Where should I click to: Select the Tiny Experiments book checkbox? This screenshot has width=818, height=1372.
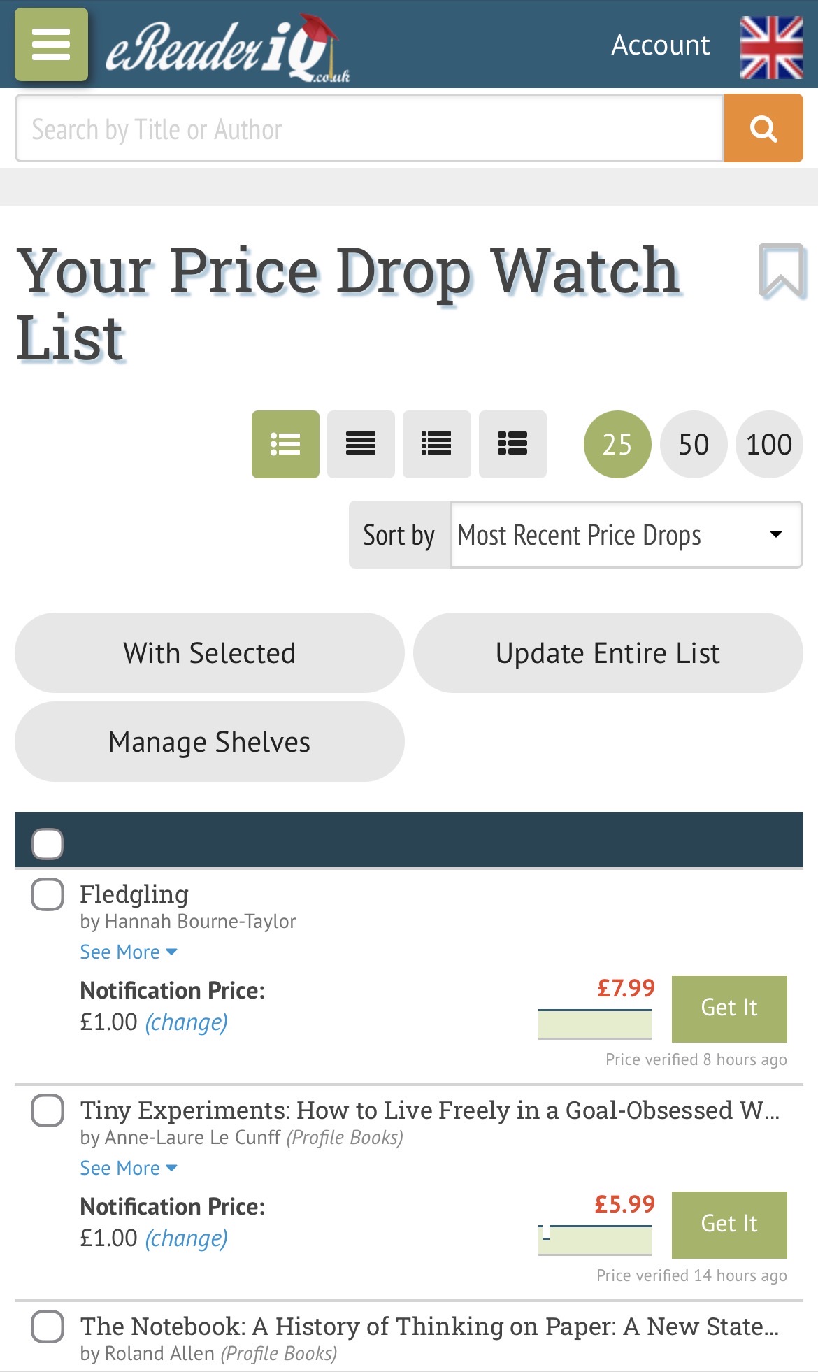(x=48, y=1110)
